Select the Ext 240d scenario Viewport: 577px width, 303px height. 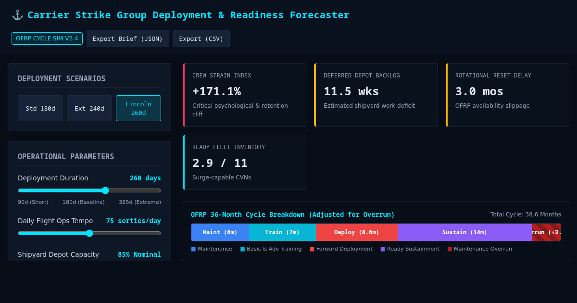[89, 108]
